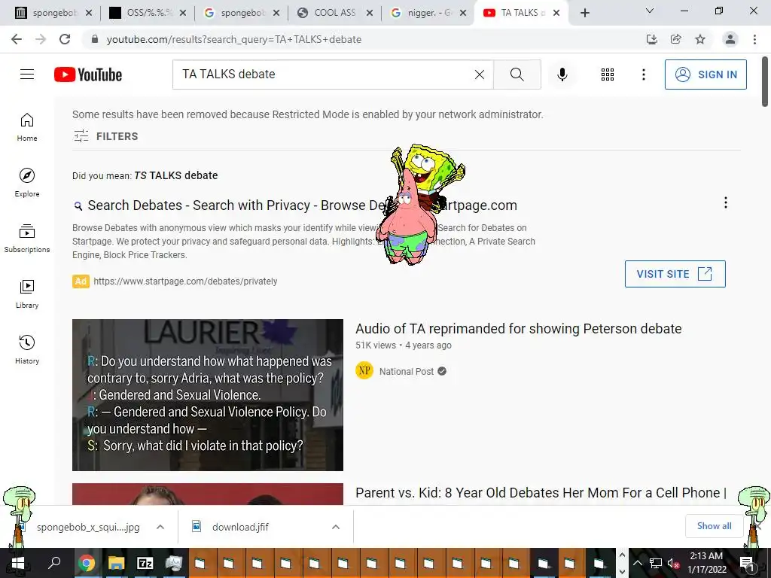Image resolution: width=771 pixels, height=578 pixels.
Task: Open 7-Zip from the taskbar
Action: tap(145, 563)
